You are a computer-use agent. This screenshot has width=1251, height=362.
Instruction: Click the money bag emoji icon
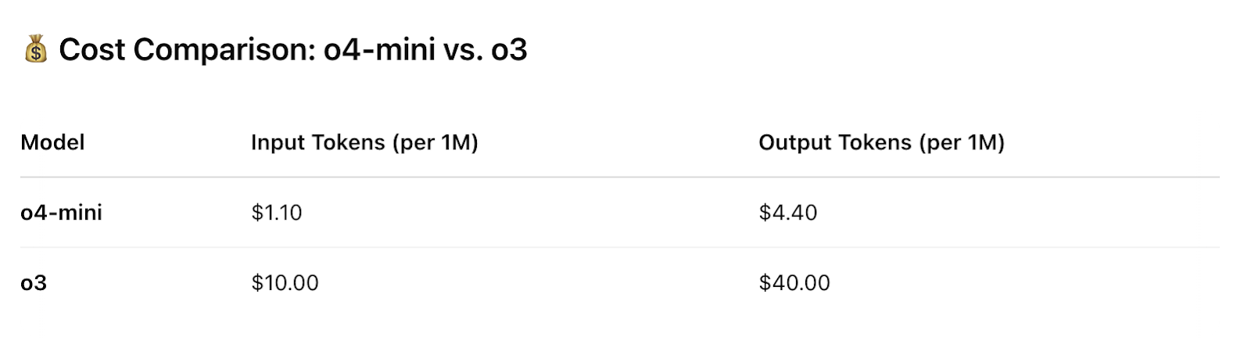[x=36, y=49]
